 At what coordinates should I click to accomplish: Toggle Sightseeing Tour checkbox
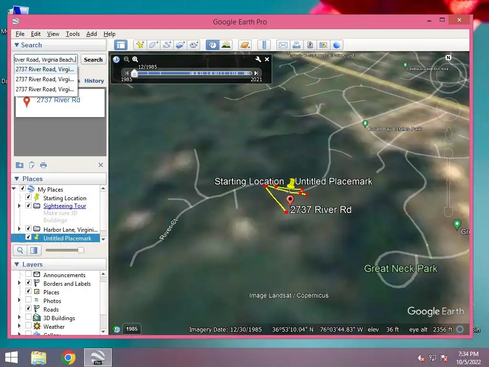[x=28, y=205]
